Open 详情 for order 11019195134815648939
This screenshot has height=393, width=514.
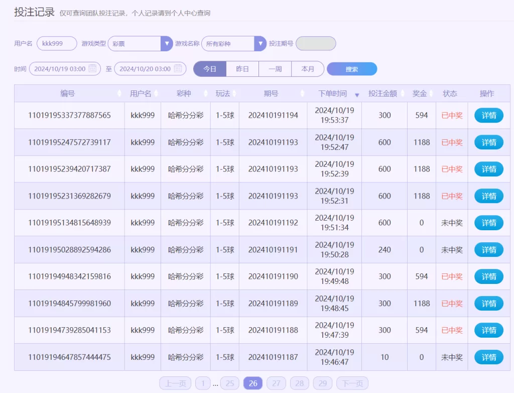tap(489, 223)
